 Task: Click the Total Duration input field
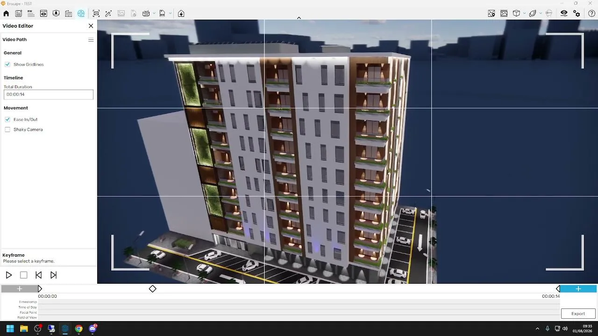(x=49, y=94)
